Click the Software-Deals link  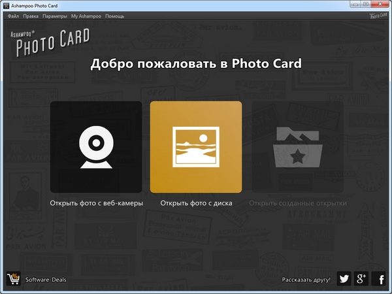tap(46, 280)
